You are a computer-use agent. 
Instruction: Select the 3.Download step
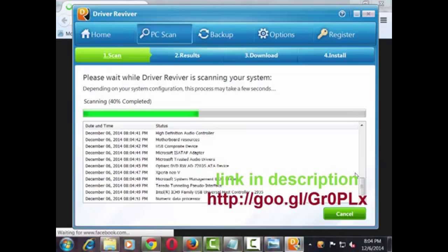point(261,55)
